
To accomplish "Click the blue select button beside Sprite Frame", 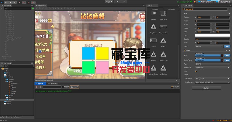I will point(227,60).
